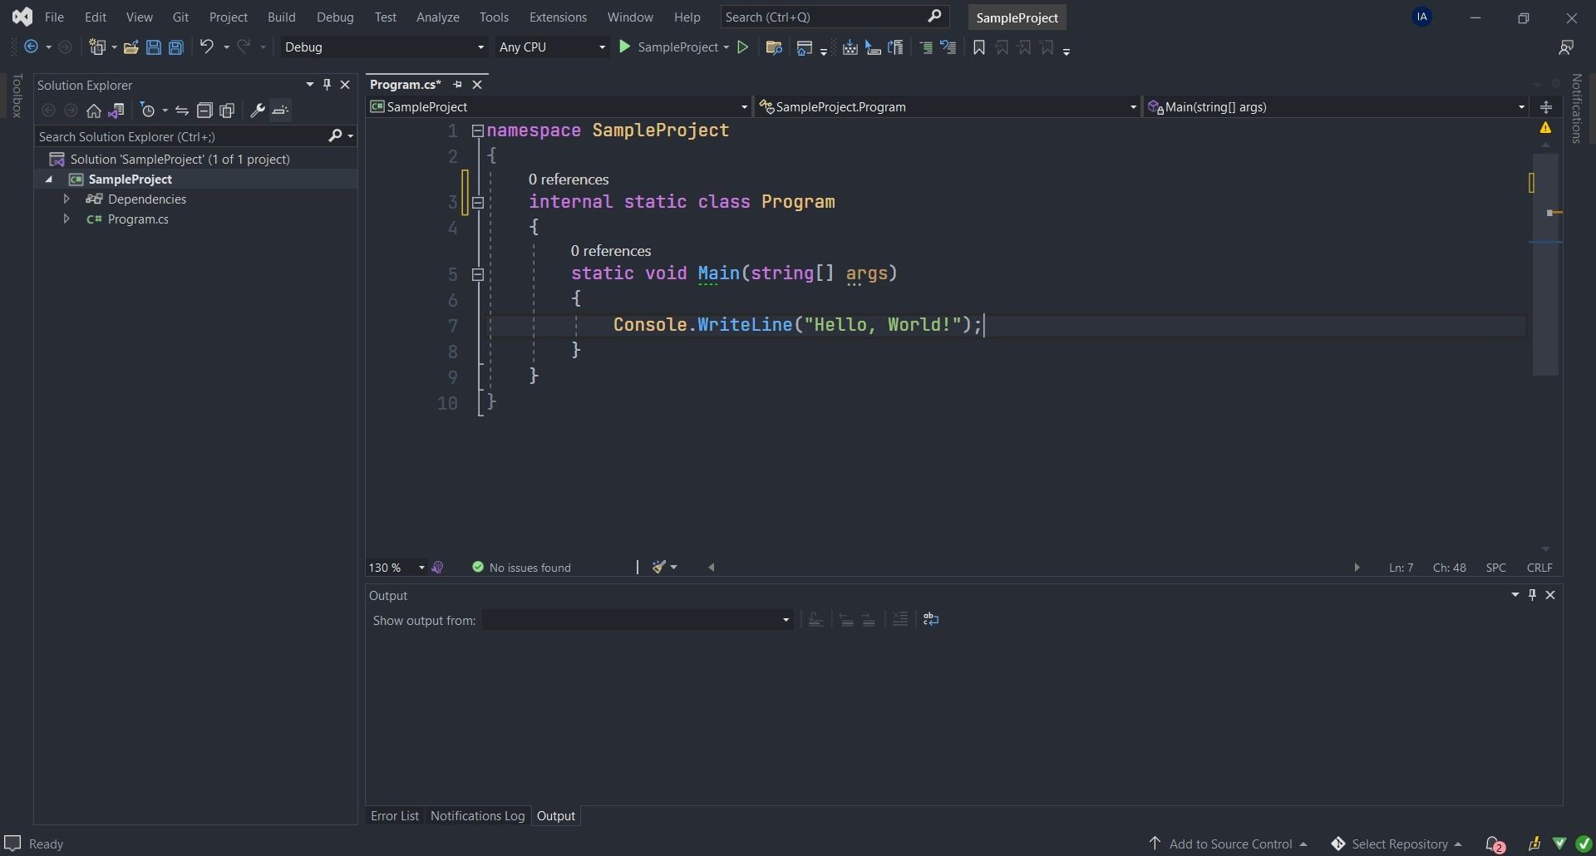The height and width of the screenshot is (856, 1596).
Task: Click Add to Source Control
Action: coord(1229,844)
